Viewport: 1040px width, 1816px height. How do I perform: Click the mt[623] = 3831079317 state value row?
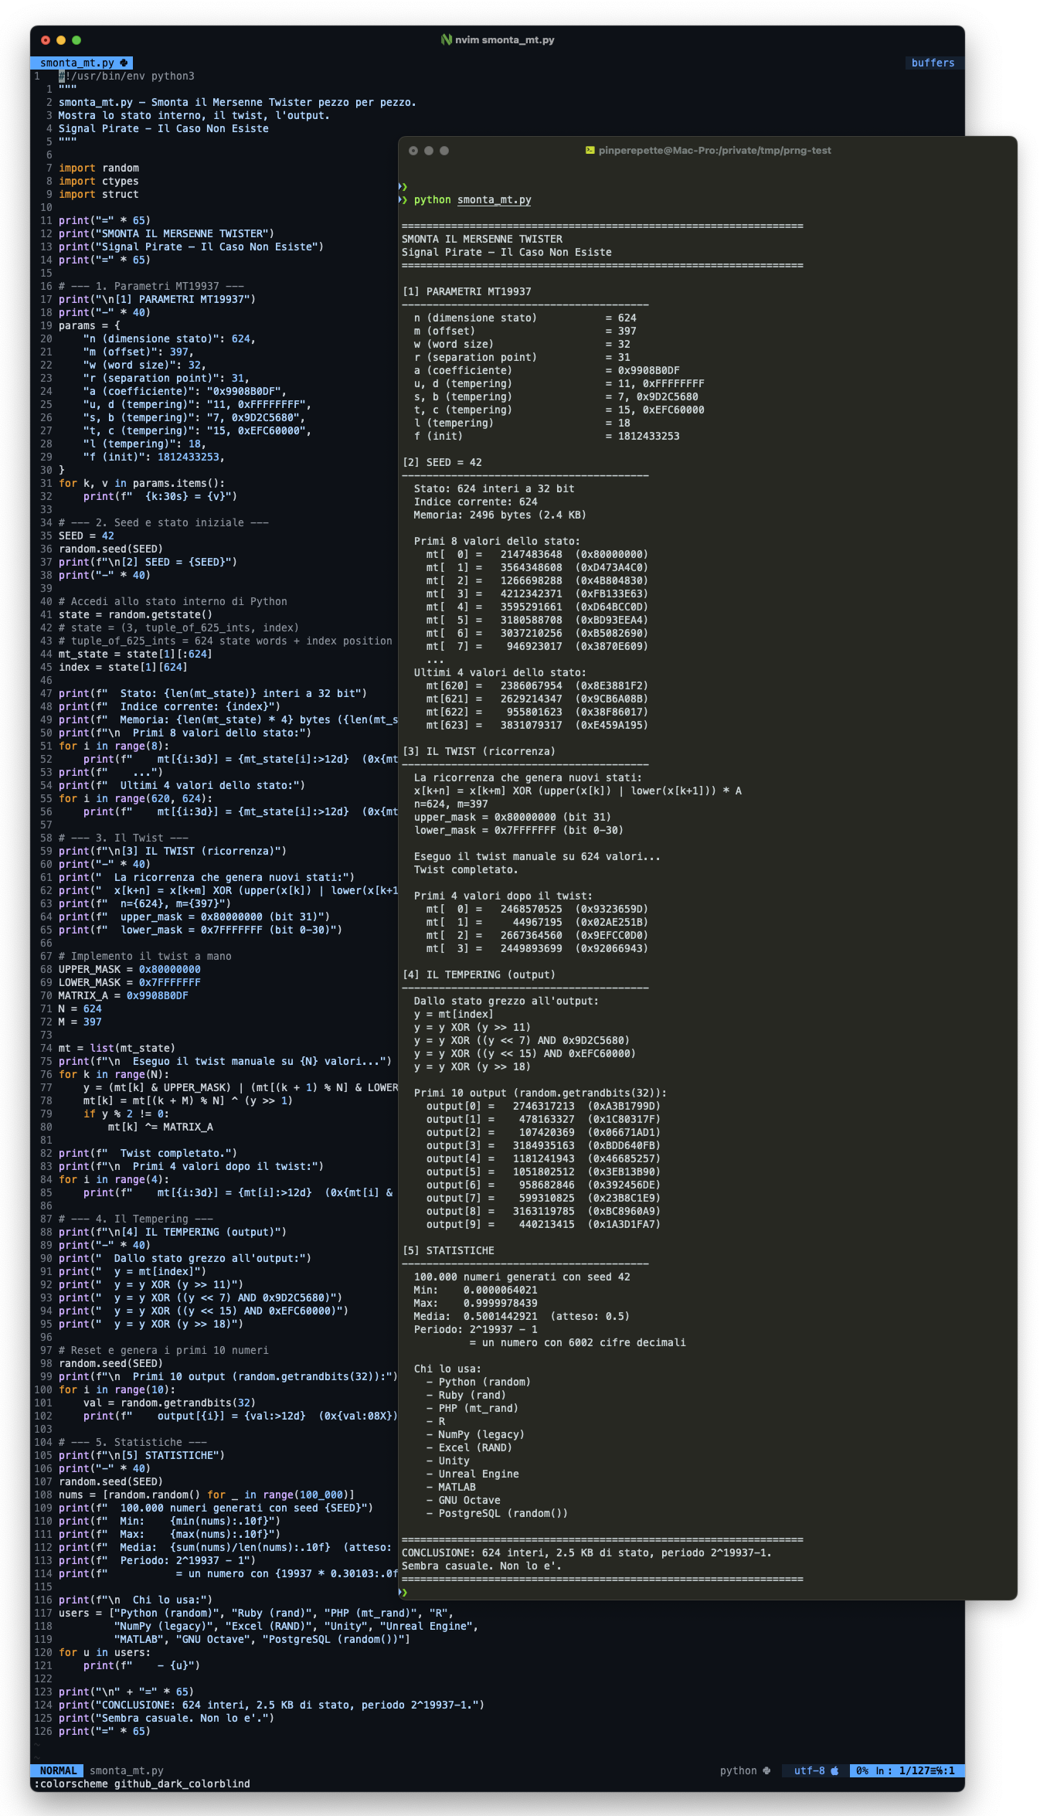click(538, 725)
